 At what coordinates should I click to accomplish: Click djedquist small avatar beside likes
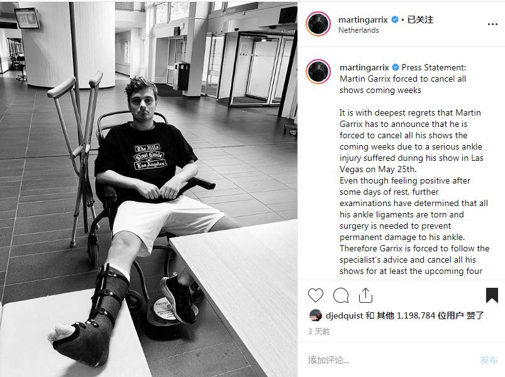click(315, 315)
